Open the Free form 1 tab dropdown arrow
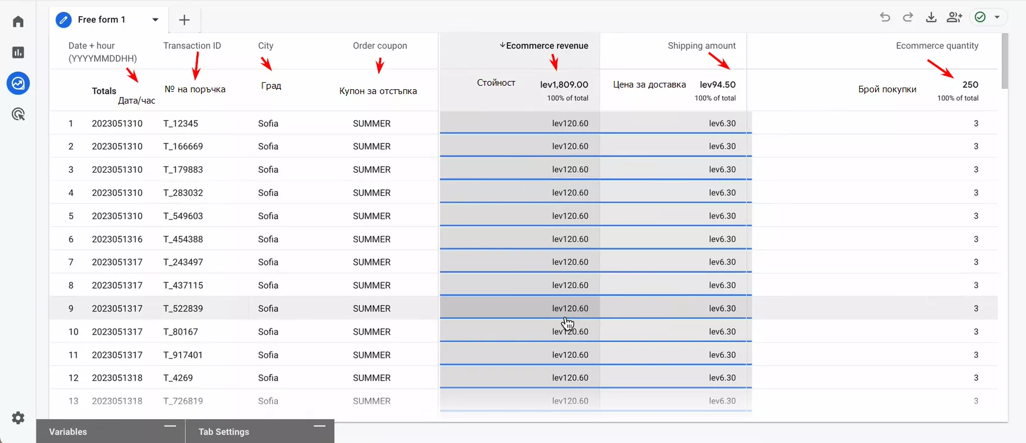 [155, 20]
